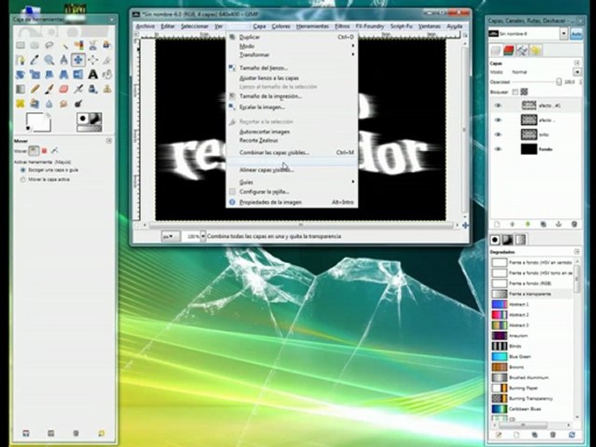The height and width of the screenshot is (447, 596).
Task: Create a new layer with bottom button
Action: (497, 224)
